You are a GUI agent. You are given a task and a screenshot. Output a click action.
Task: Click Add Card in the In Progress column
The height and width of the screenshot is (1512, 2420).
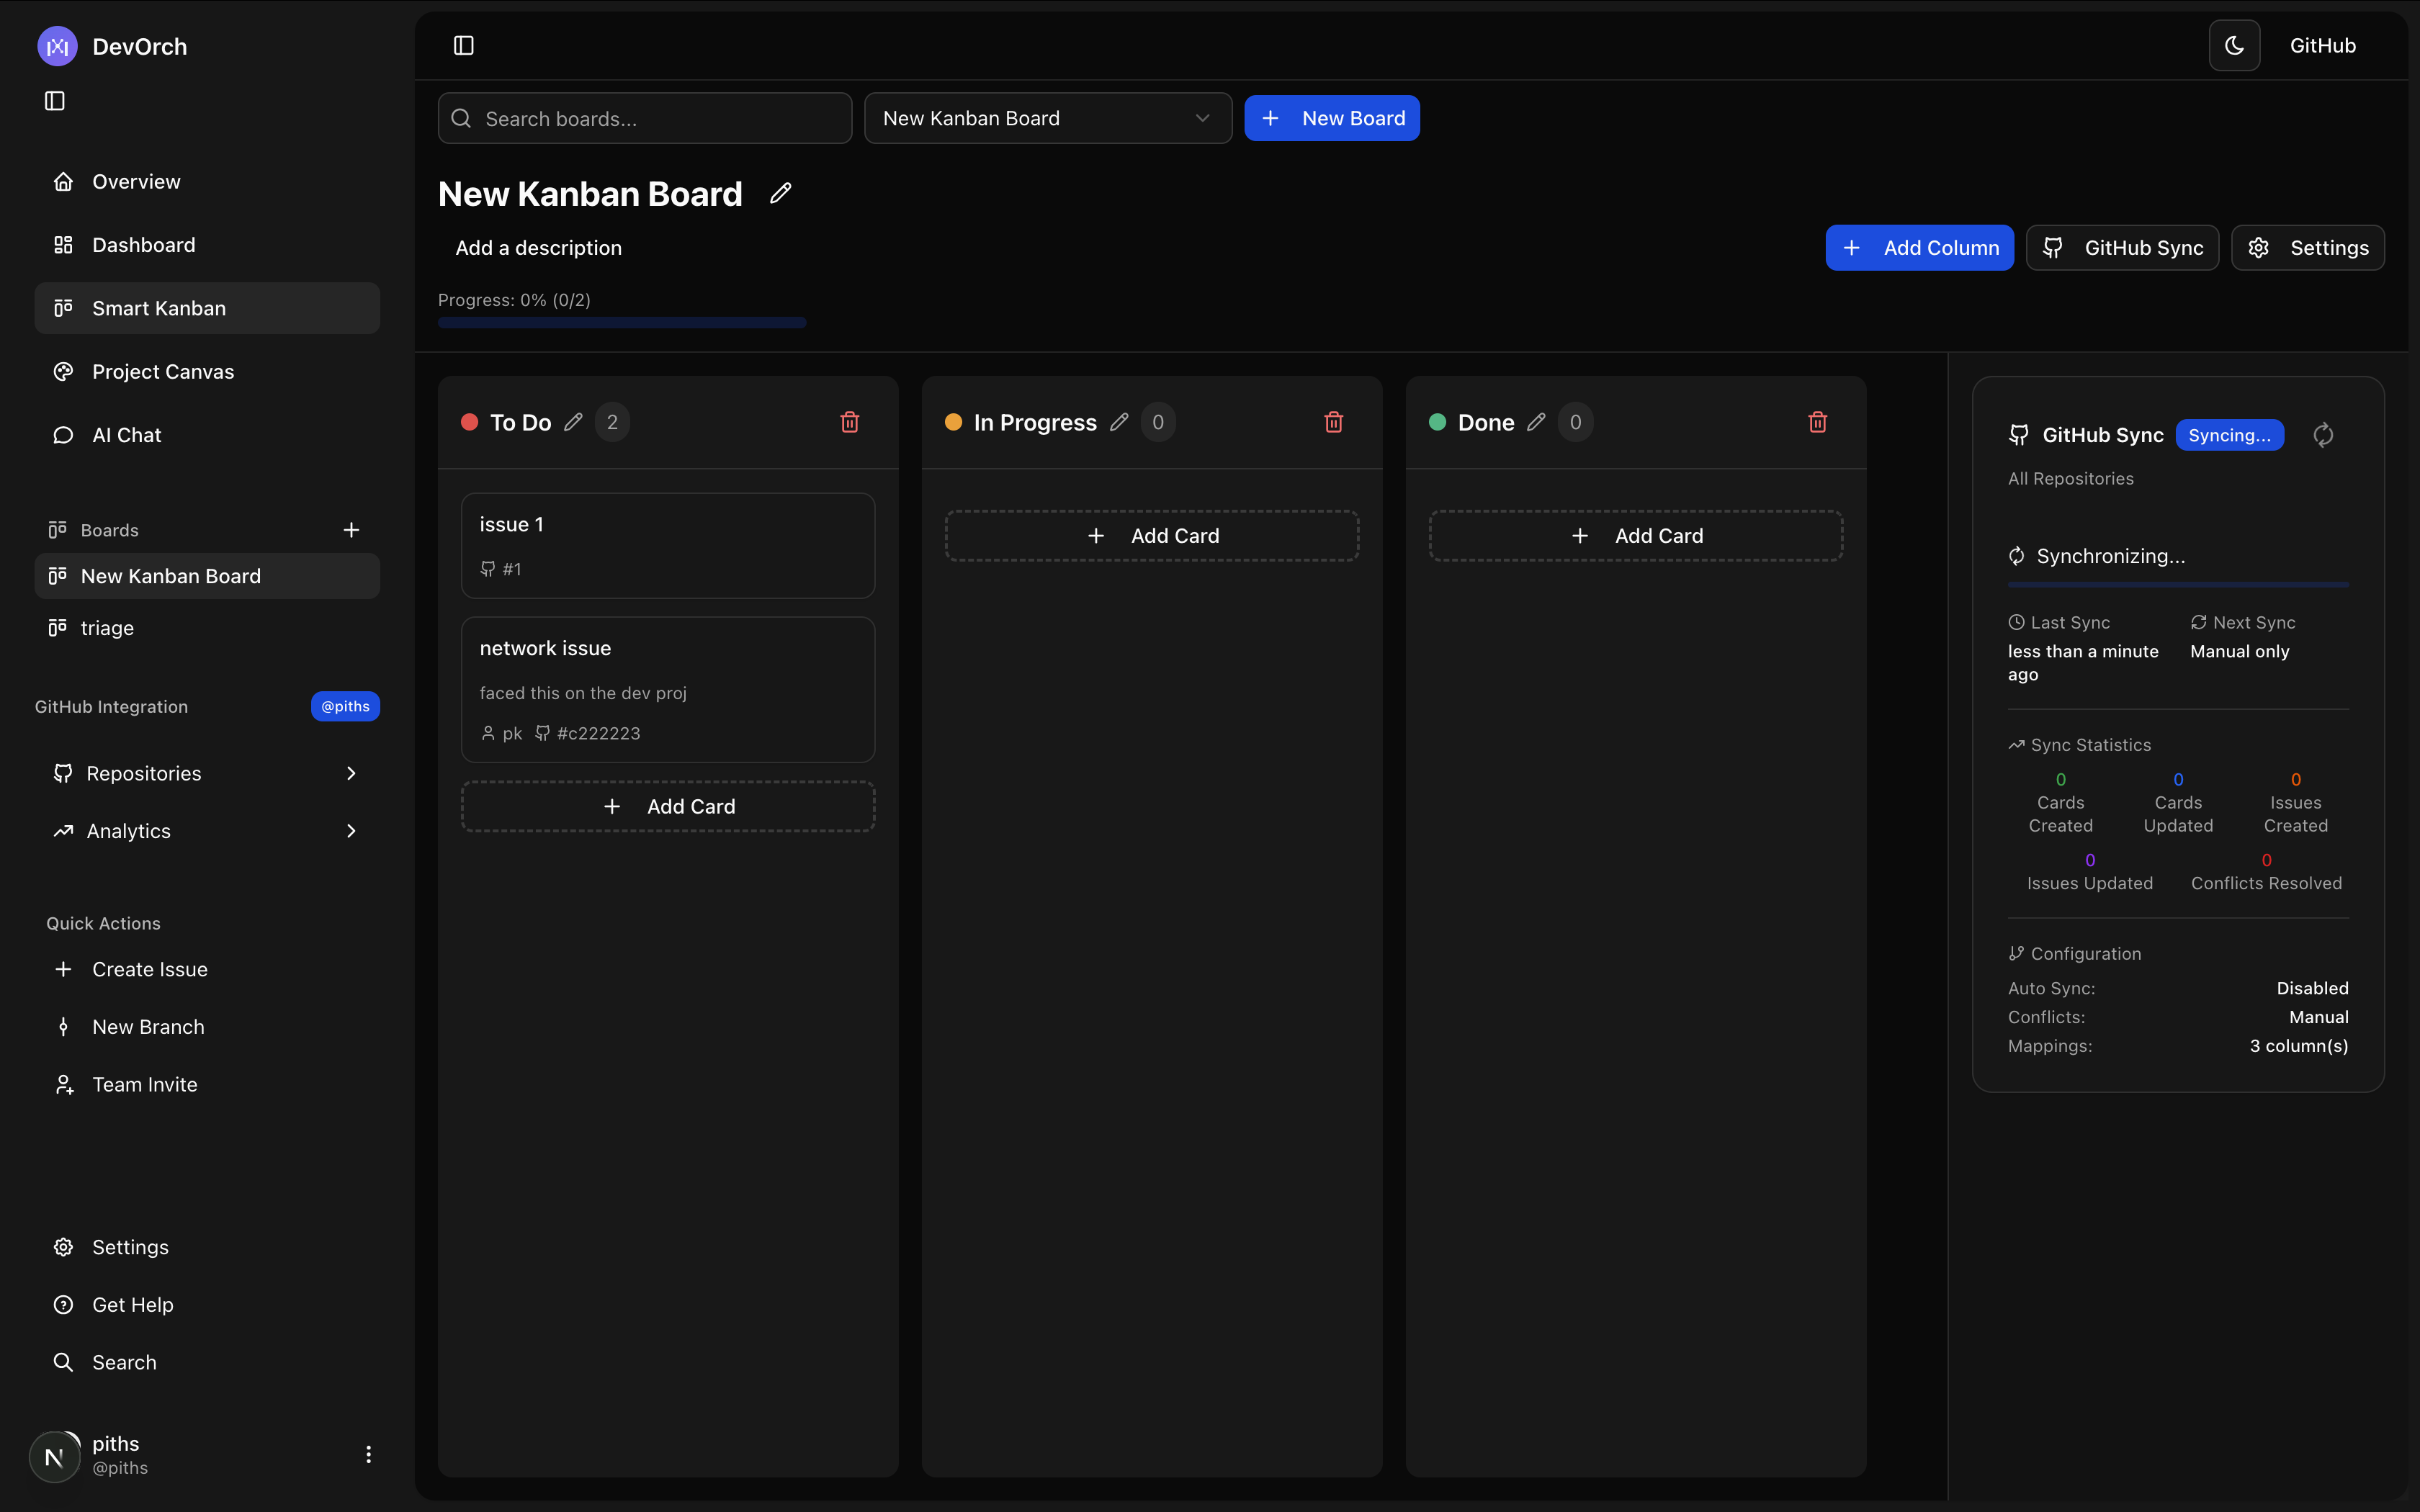[x=1152, y=536]
